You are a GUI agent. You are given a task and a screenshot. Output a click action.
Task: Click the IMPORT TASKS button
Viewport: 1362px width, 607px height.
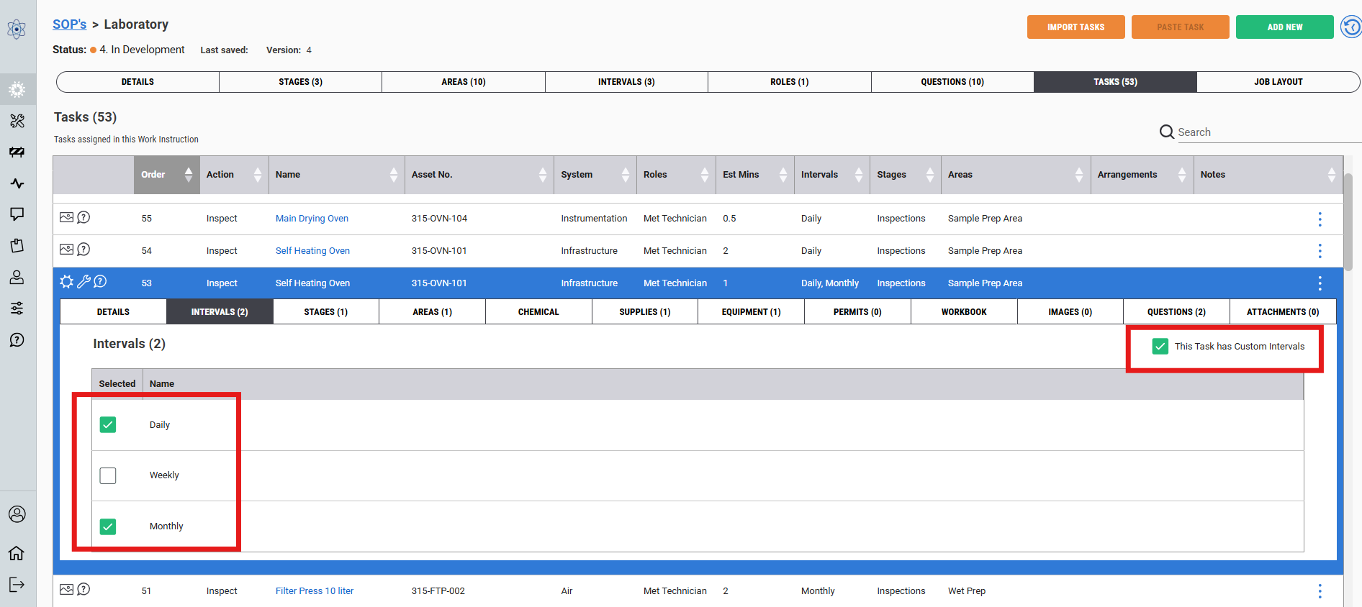[x=1075, y=27]
